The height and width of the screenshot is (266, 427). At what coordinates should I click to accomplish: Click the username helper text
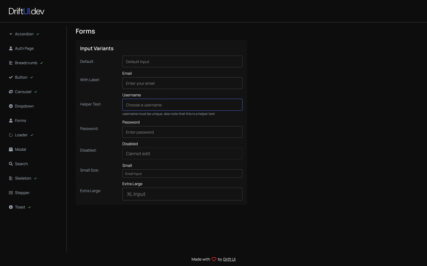[x=168, y=114]
